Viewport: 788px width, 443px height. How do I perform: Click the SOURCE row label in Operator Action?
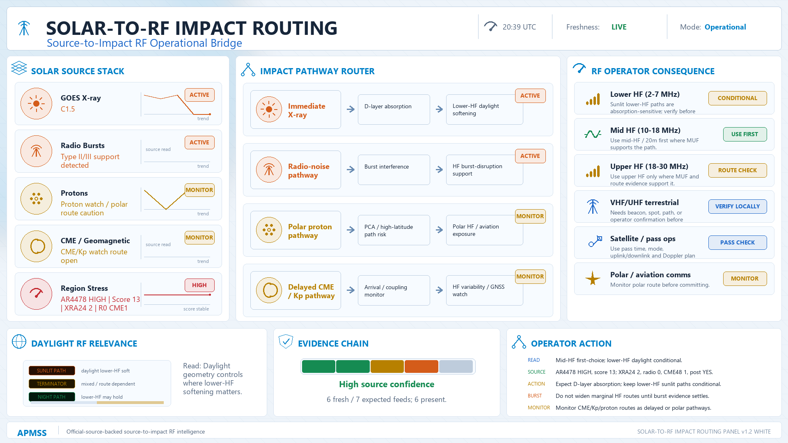(536, 372)
